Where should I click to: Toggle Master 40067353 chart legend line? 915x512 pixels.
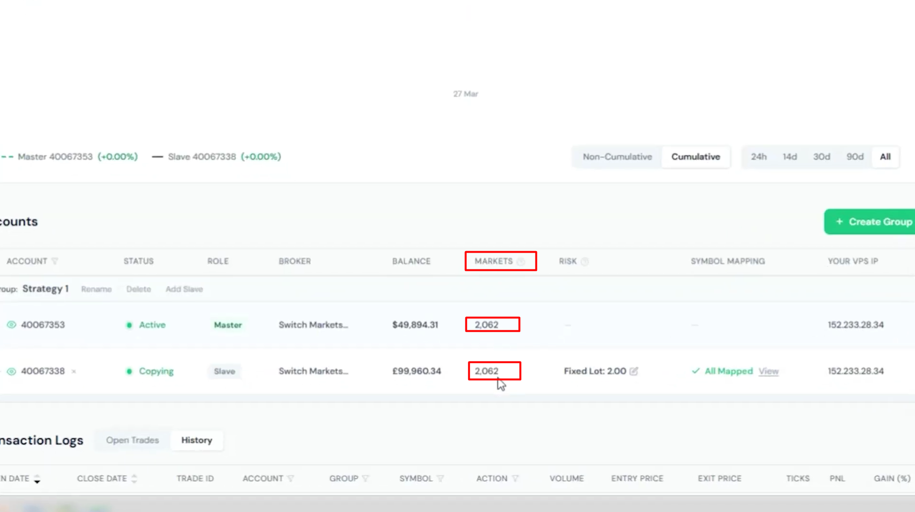click(x=69, y=157)
